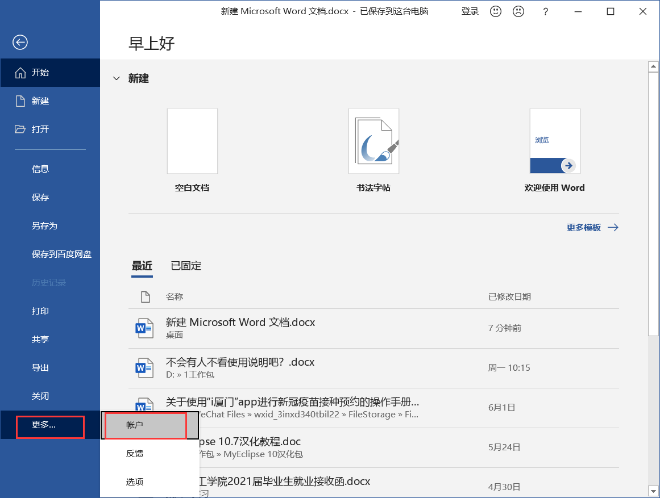Collapse the 新建 section chevron
Viewport: 660px width, 498px height.
[117, 78]
